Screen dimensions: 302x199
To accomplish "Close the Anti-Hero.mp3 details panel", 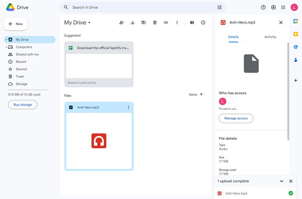I will click(x=281, y=22).
